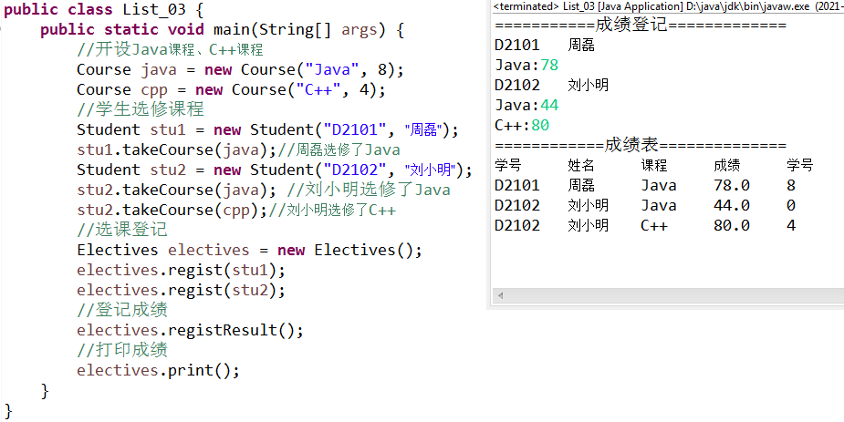Click the comment //刘小明选修了C++

coord(332,210)
